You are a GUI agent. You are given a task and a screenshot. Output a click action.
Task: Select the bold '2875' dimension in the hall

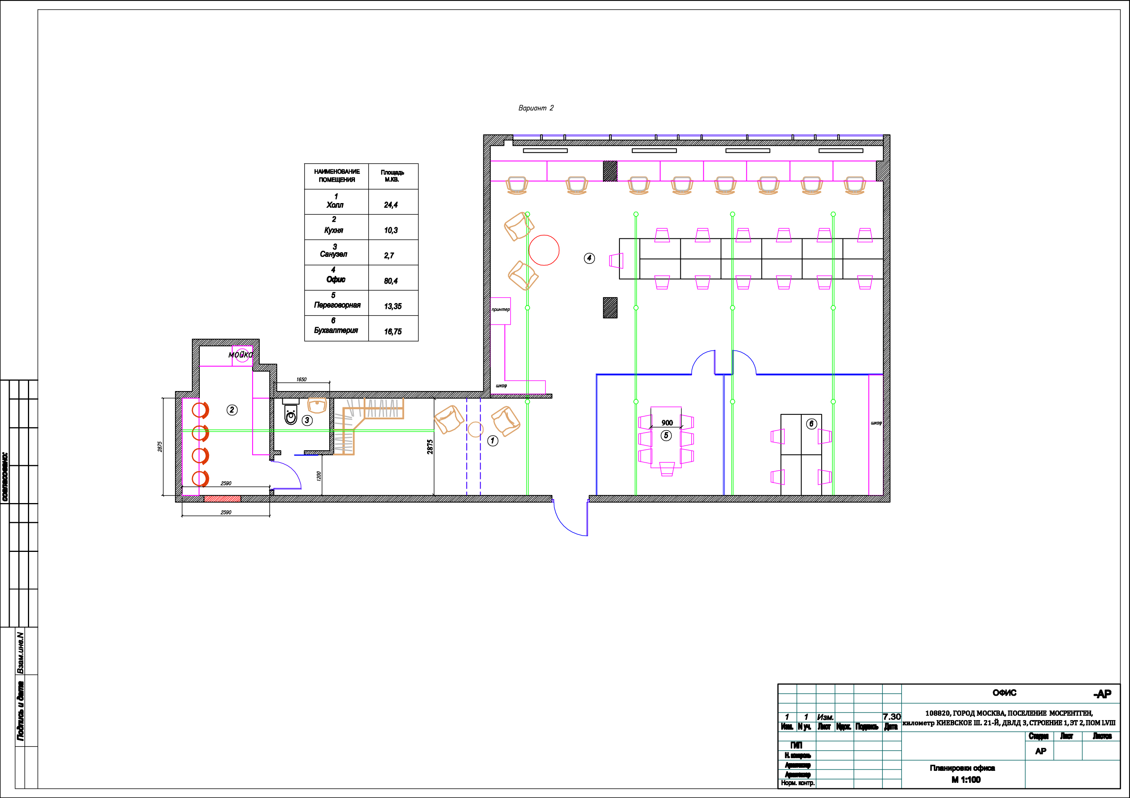(430, 447)
